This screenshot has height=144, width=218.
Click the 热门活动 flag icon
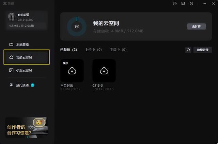click(x=11, y=85)
